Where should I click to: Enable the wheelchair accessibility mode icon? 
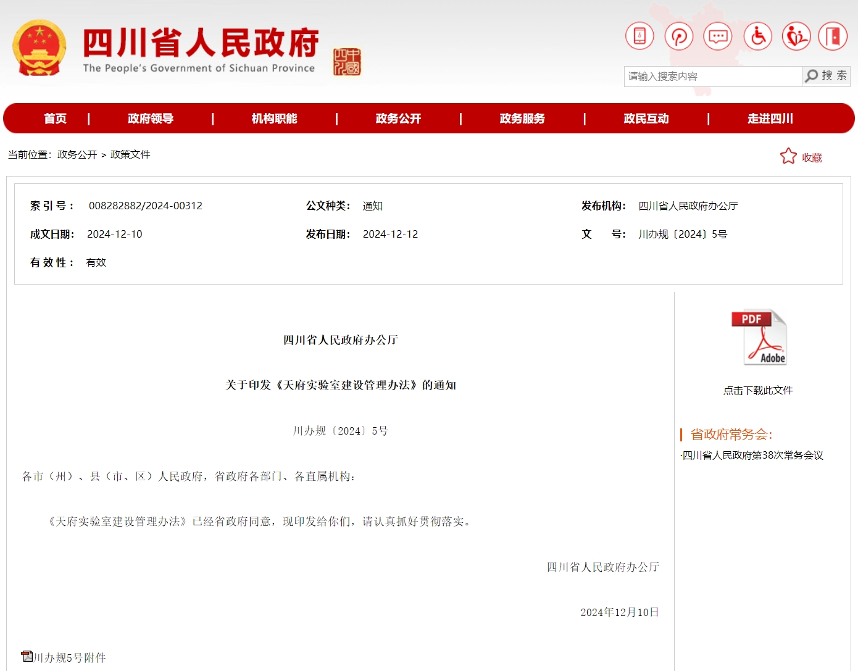(758, 36)
